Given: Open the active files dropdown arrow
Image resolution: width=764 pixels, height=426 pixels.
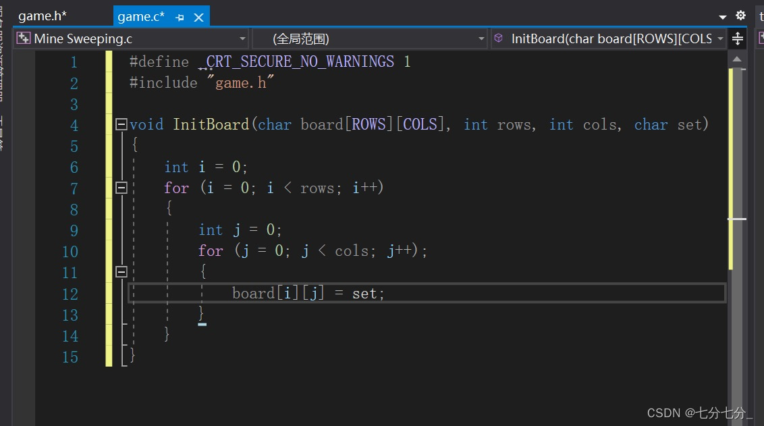Looking at the screenshot, I should pyautogui.click(x=723, y=17).
